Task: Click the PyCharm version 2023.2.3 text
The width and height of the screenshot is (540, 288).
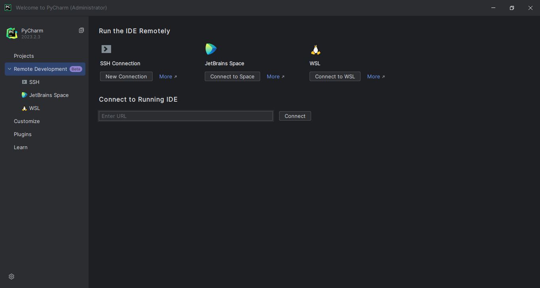Action: click(x=31, y=37)
